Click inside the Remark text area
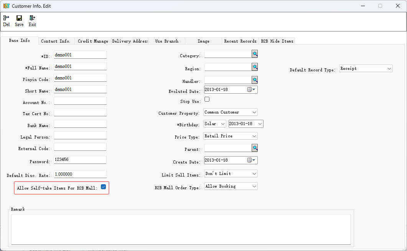 click(x=181, y=229)
